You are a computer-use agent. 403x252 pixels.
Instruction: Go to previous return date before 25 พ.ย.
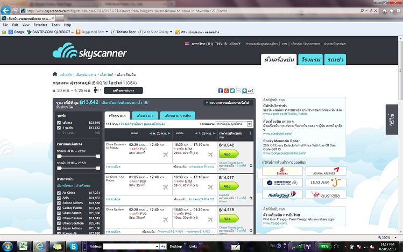(196, 133)
